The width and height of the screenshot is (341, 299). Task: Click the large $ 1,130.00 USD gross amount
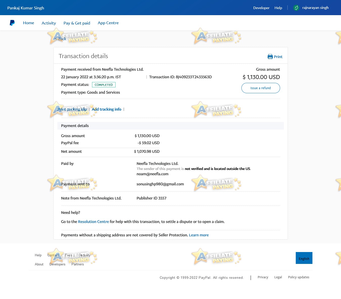pyautogui.click(x=261, y=77)
